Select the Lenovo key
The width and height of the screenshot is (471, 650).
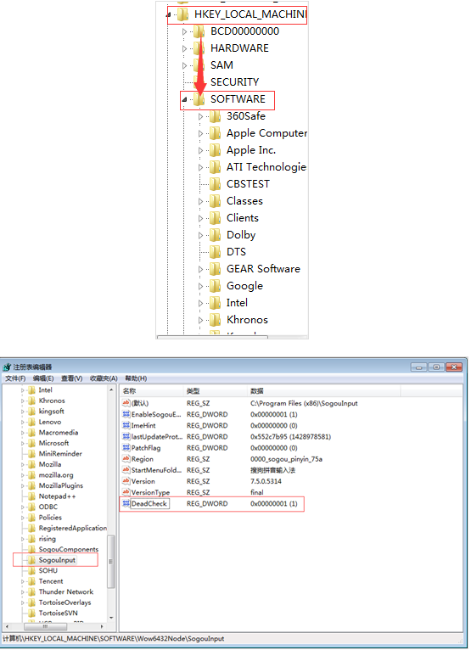click(x=50, y=422)
